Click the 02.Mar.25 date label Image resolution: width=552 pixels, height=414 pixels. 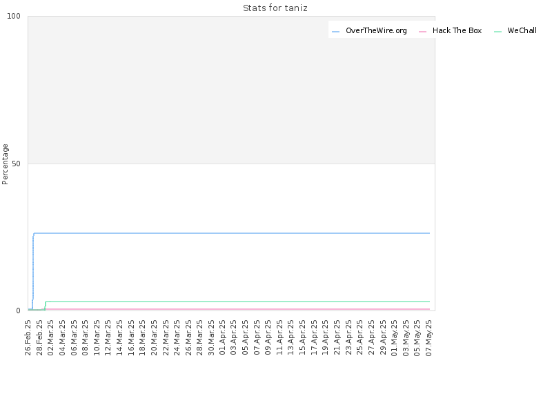click(x=50, y=337)
